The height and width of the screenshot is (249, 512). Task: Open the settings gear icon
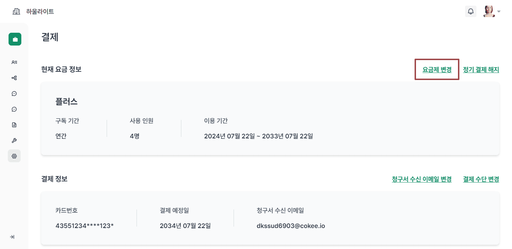[x=14, y=156]
